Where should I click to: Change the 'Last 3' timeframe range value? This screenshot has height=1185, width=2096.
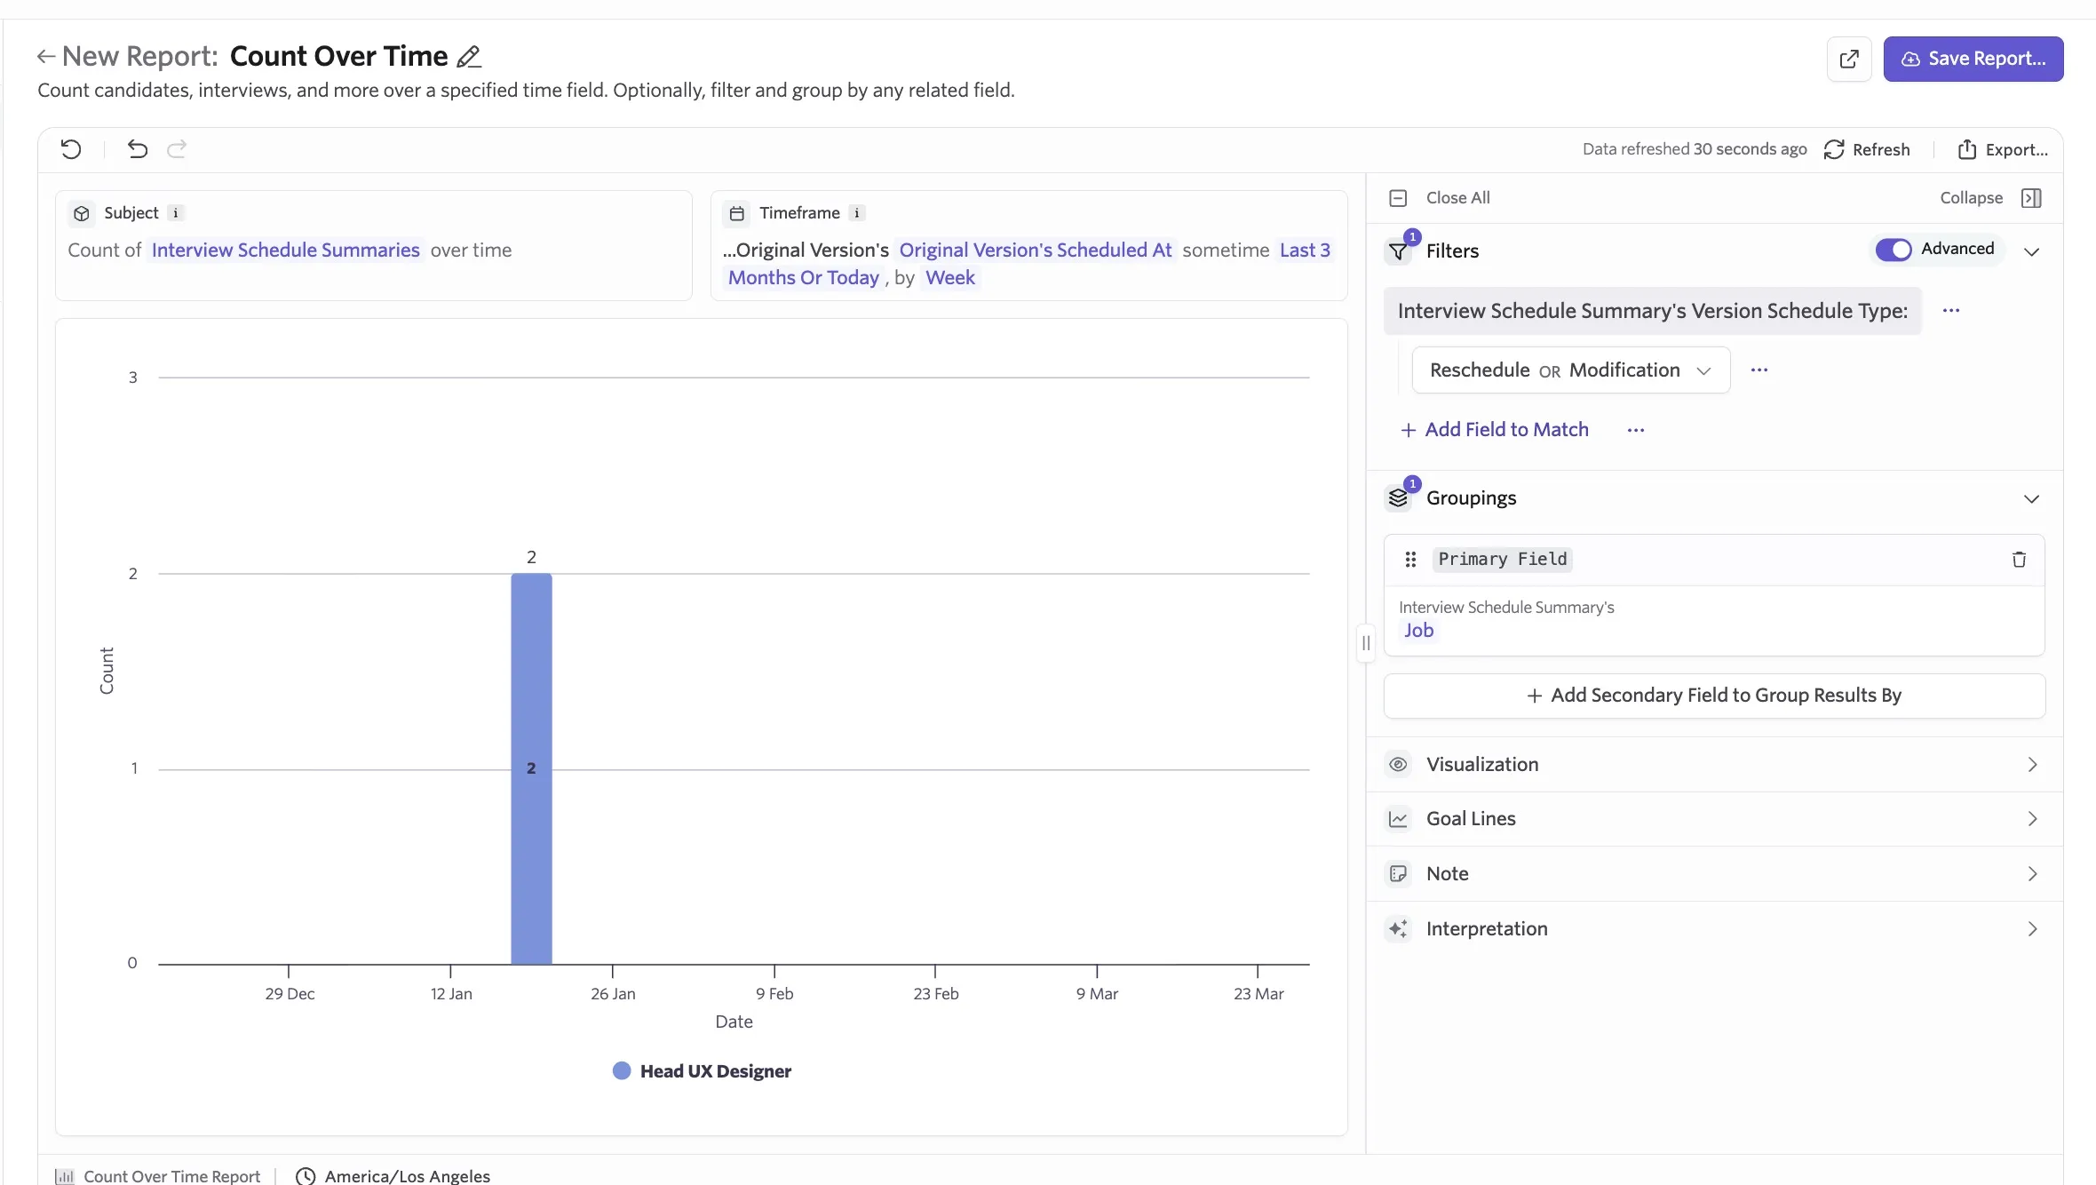[x=1305, y=251]
